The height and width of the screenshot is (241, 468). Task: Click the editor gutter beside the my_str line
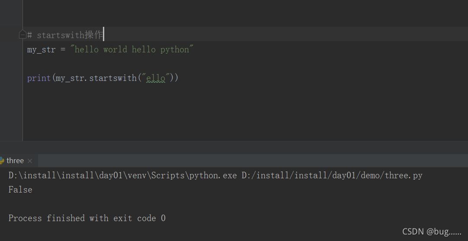click(11, 49)
